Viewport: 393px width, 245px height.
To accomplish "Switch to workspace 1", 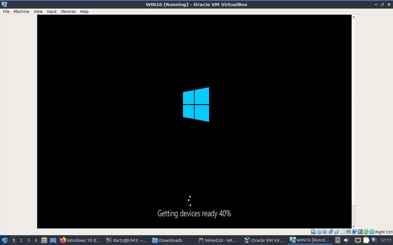I will 14,240.
